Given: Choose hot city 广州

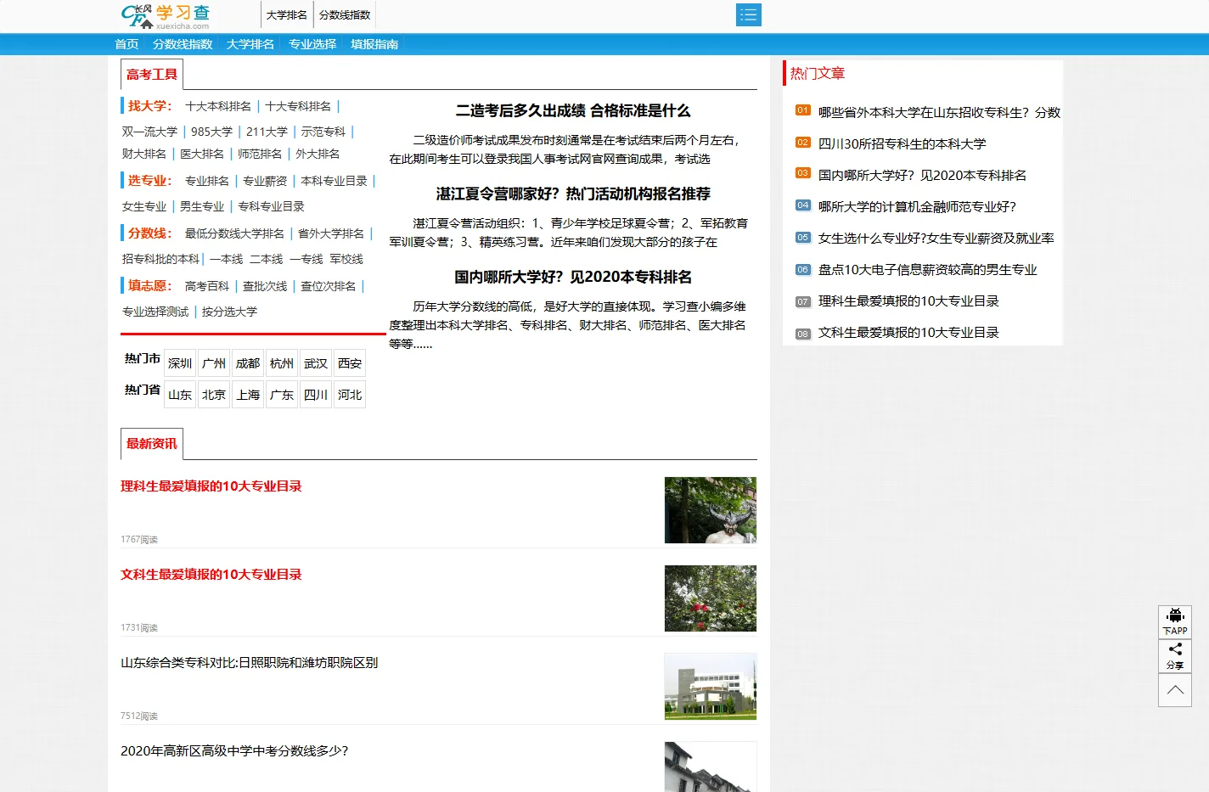Looking at the screenshot, I should point(214,363).
